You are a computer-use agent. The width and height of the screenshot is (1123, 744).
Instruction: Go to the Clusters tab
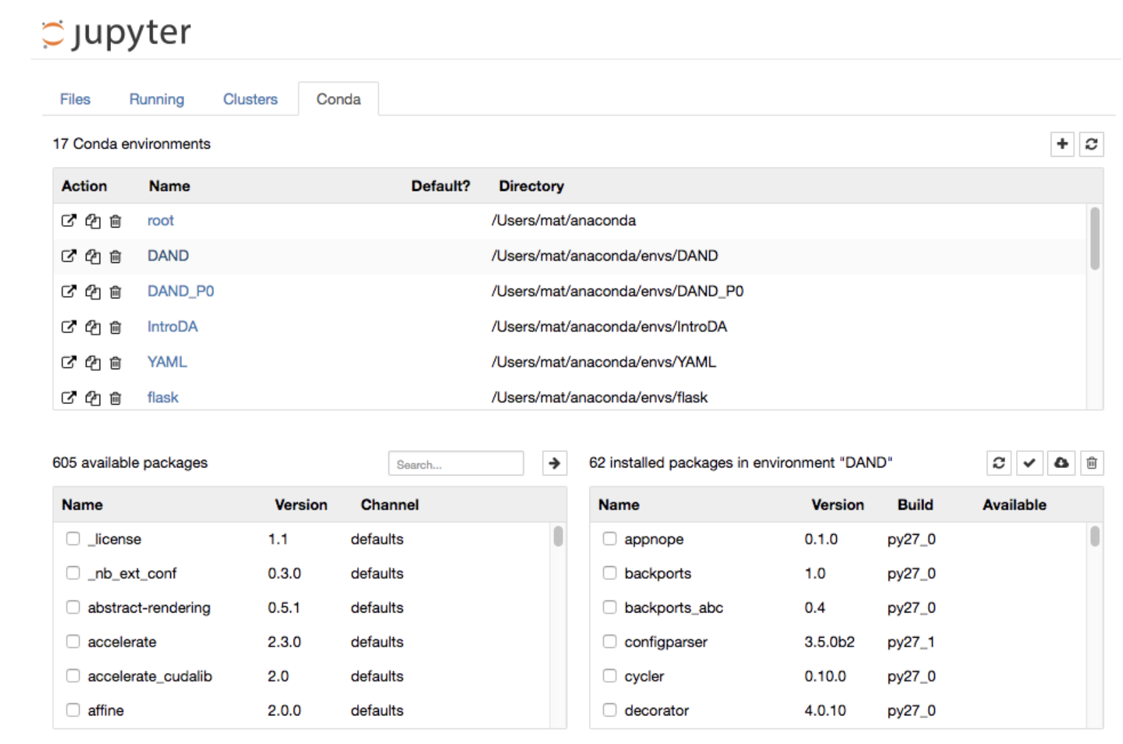pyautogui.click(x=250, y=99)
